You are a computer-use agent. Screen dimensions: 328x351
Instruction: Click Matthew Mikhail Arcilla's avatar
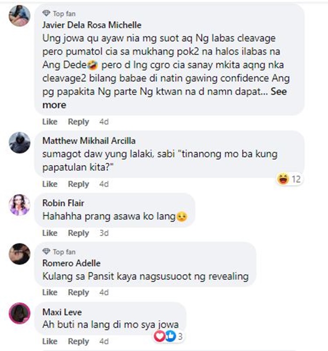pos(20,143)
